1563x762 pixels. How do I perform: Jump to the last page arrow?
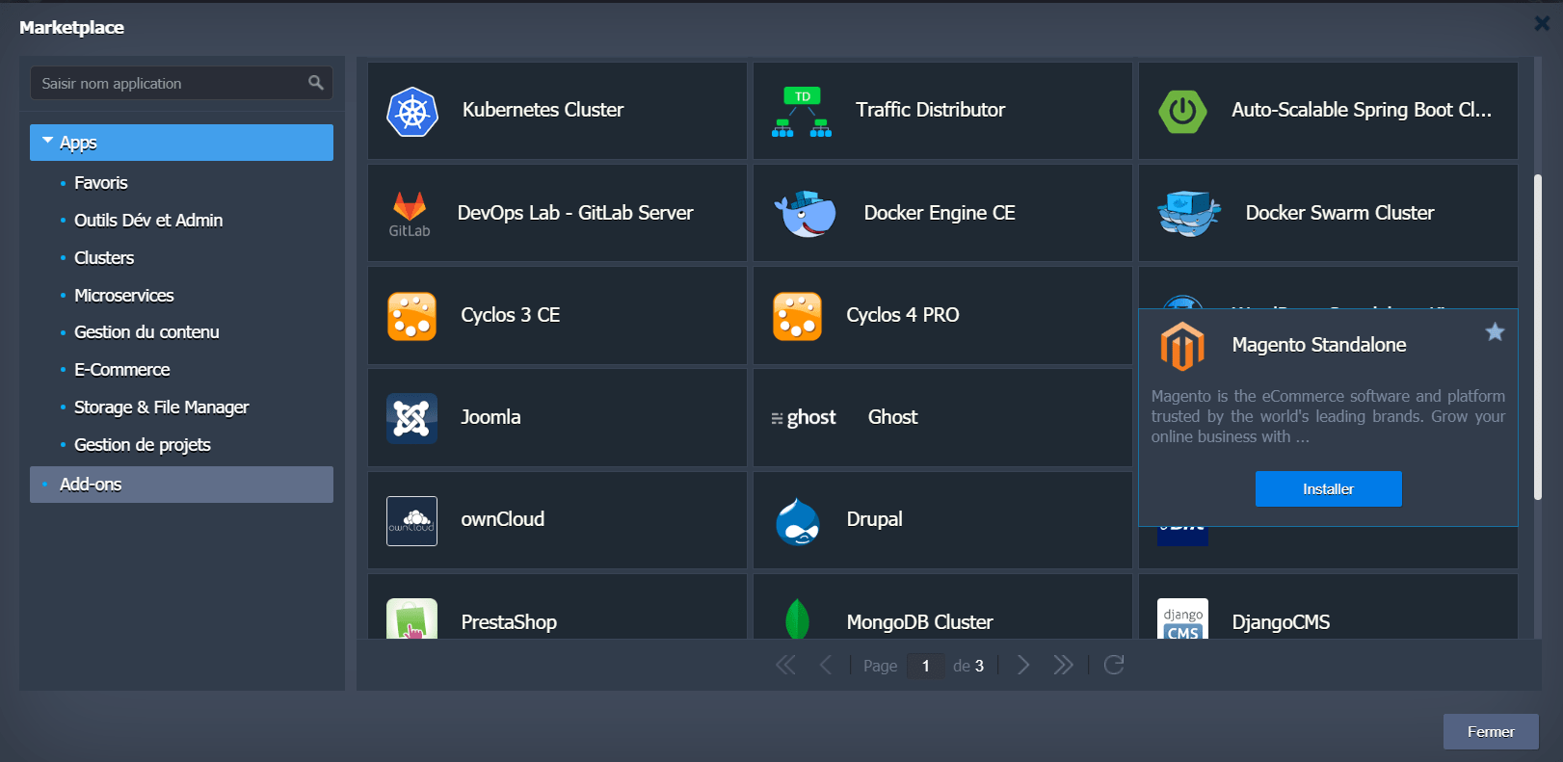(x=1063, y=665)
